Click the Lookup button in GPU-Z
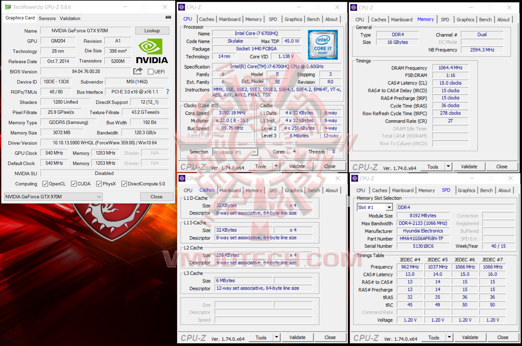This screenshot has width=522, height=346. pos(152,31)
